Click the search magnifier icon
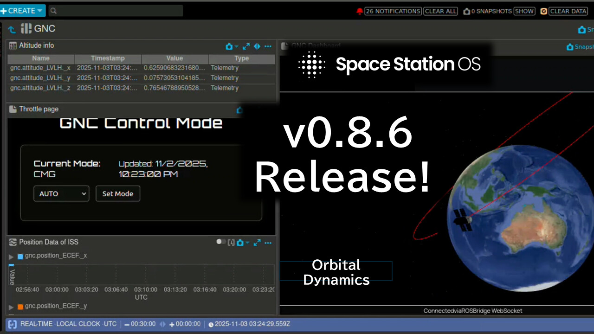Viewport: 594px width, 334px height. [x=53, y=11]
